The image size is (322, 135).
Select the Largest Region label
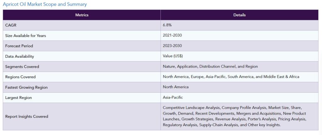(19, 98)
